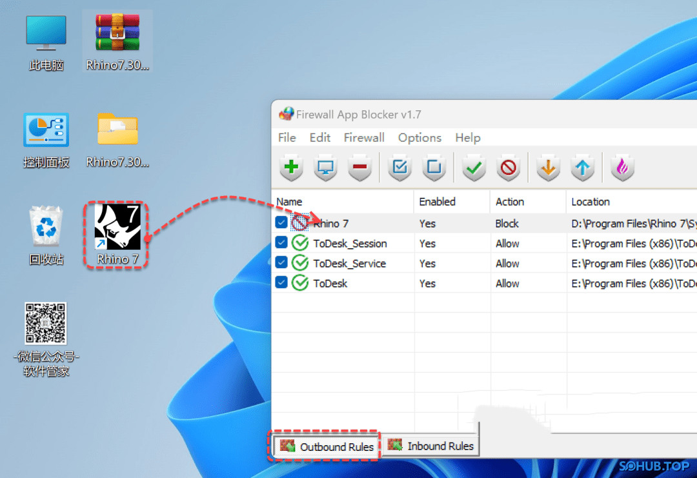Switch to the Inbound Rules tab
Image resolution: width=697 pixels, height=478 pixels.
(x=431, y=446)
